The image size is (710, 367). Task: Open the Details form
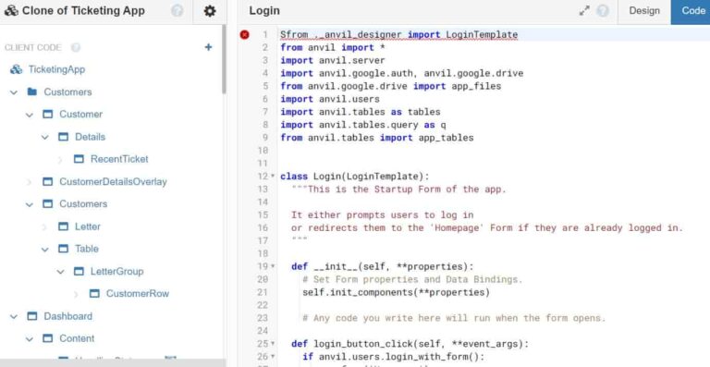90,137
